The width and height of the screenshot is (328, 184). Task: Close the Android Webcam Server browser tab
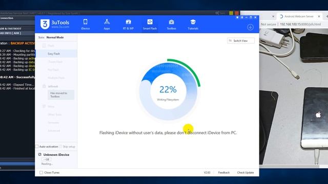(x=319, y=16)
